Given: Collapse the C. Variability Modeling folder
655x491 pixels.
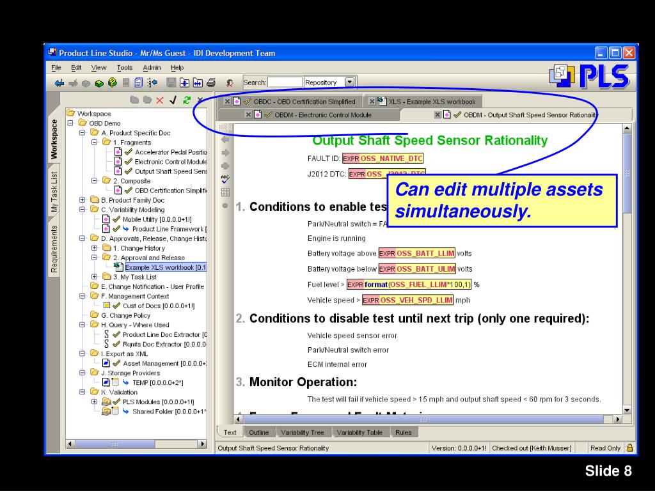Looking at the screenshot, I should point(83,210).
